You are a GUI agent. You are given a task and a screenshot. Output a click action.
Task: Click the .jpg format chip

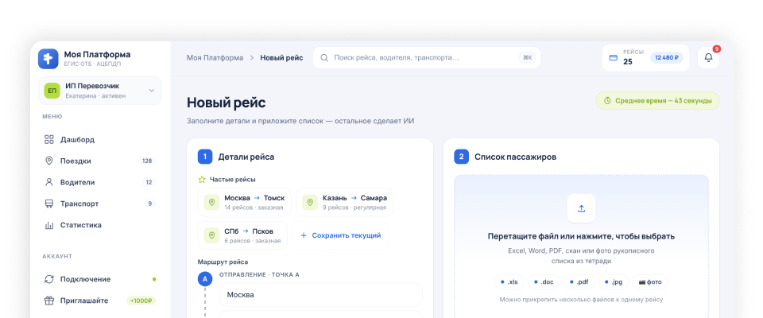click(614, 282)
